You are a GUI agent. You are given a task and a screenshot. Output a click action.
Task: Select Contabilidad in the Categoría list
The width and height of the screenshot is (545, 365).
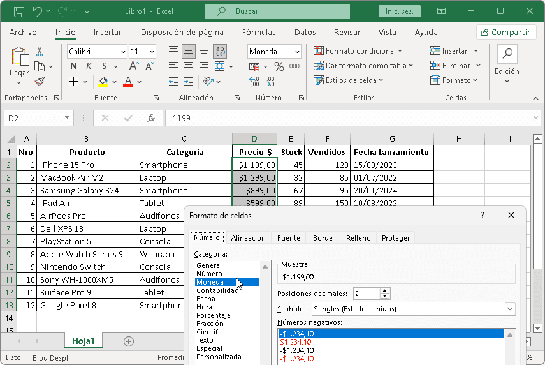point(217,290)
